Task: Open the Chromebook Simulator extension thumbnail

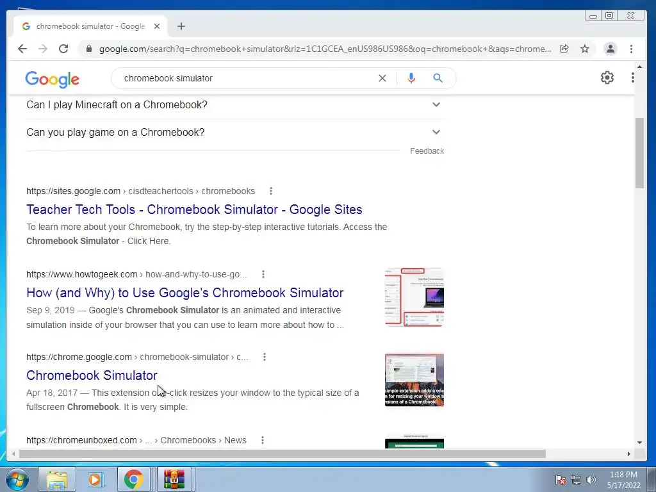Action: (414, 380)
